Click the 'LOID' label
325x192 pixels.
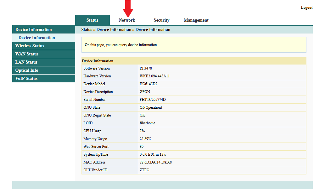[x=88, y=123]
